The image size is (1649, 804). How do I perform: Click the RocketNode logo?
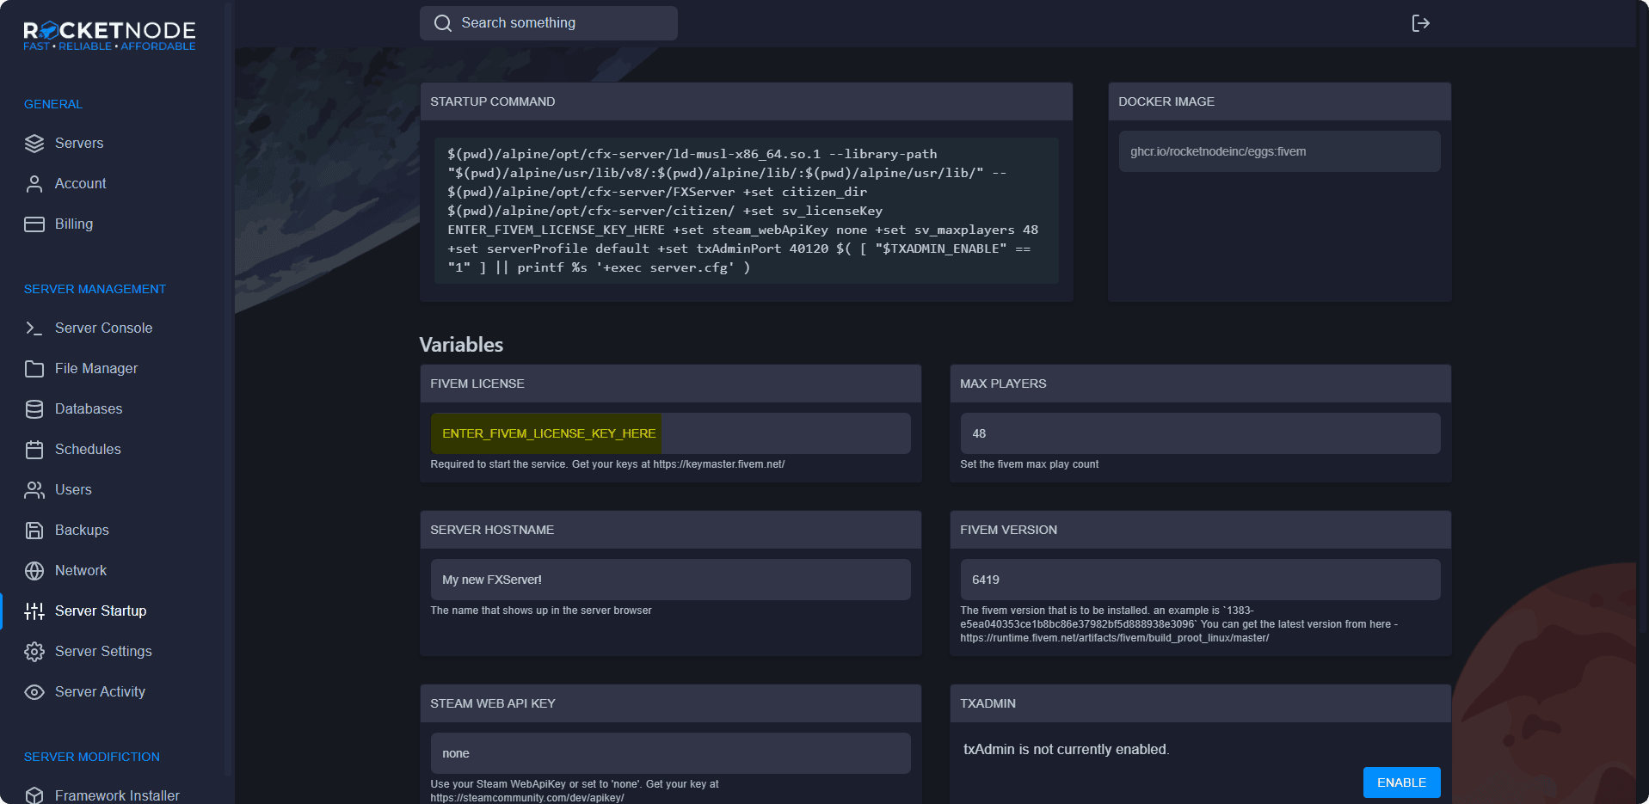click(x=109, y=35)
